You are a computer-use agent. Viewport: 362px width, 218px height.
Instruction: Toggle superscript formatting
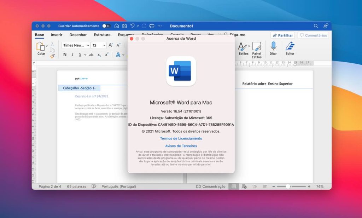point(107,54)
